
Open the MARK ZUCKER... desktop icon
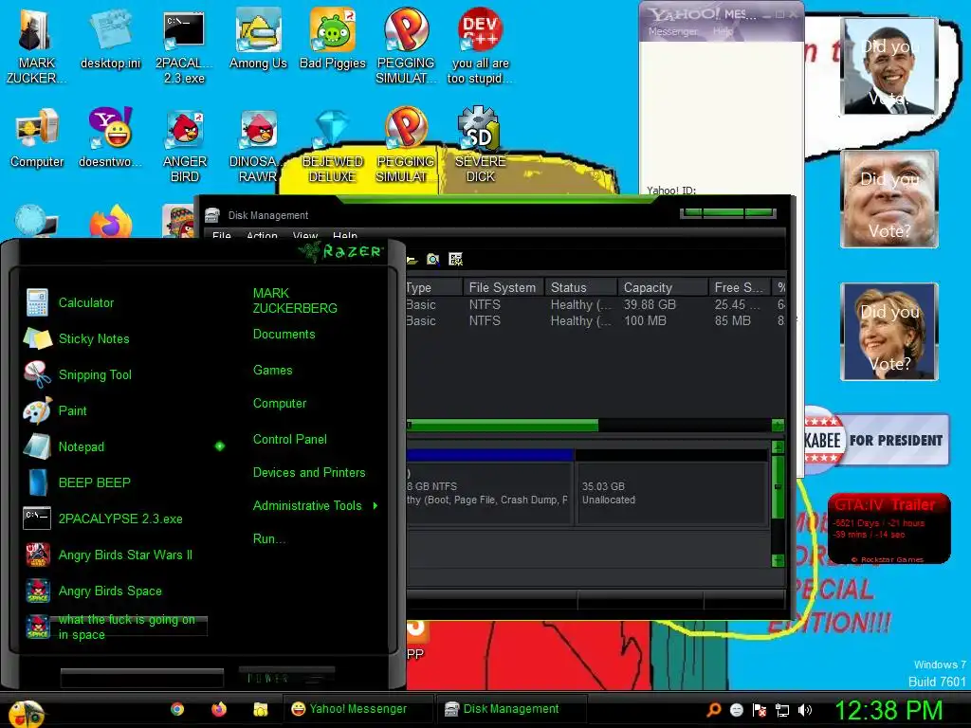(x=35, y=47)
